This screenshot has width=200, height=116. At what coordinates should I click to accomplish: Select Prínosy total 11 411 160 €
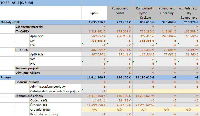[94, 77]
